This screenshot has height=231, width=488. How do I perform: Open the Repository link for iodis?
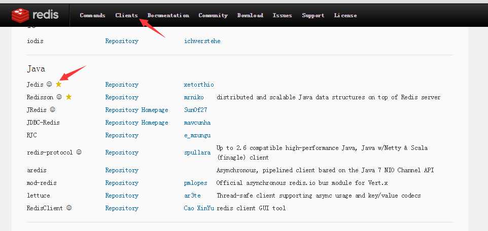click(x=122, y=41)
